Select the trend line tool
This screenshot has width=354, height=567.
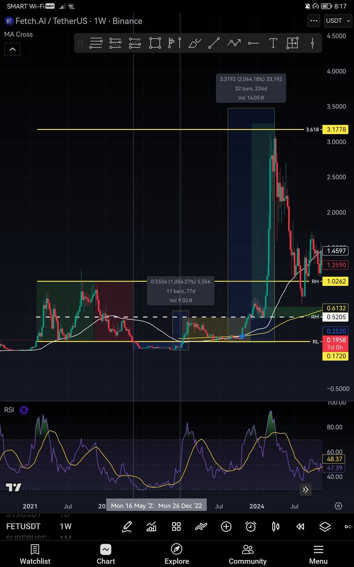click(214, 43)
